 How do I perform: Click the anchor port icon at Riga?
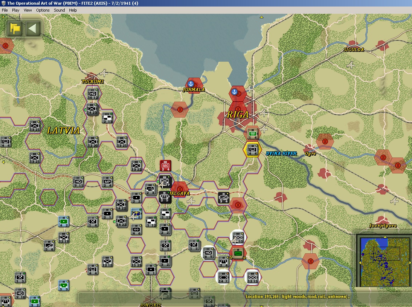pyautogui.click(x=234, y=92)
